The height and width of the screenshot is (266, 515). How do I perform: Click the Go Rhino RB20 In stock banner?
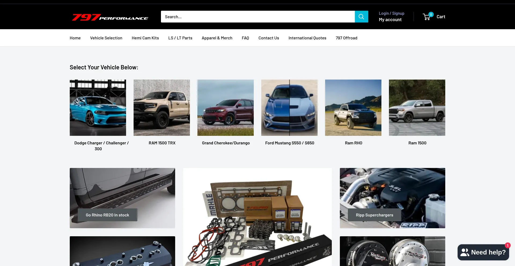click(x=107, y=215)
